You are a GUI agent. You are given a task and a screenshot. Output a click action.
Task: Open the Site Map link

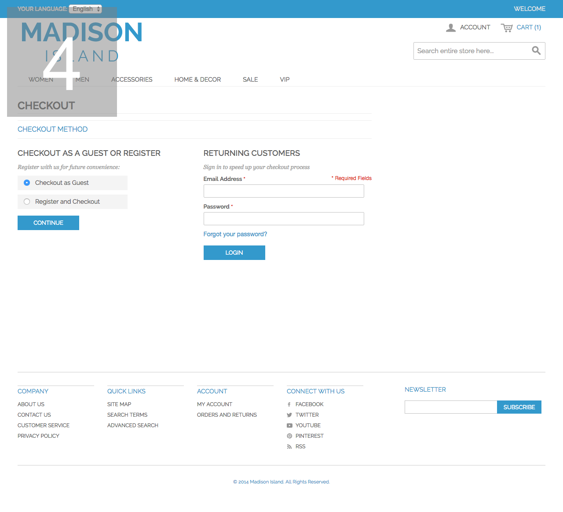coord(119,404)
